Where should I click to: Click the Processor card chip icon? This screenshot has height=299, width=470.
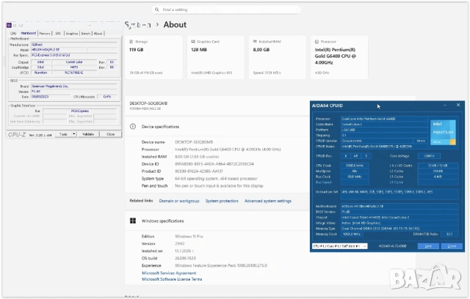click(x=317, y=42)
